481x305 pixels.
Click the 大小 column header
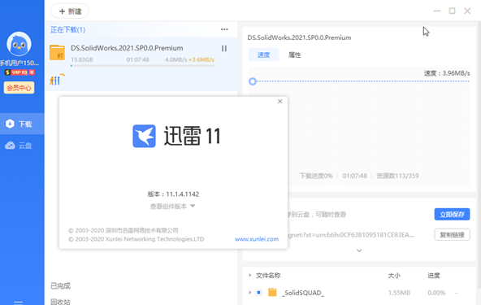pyautogui.click(x=394, y=276)
